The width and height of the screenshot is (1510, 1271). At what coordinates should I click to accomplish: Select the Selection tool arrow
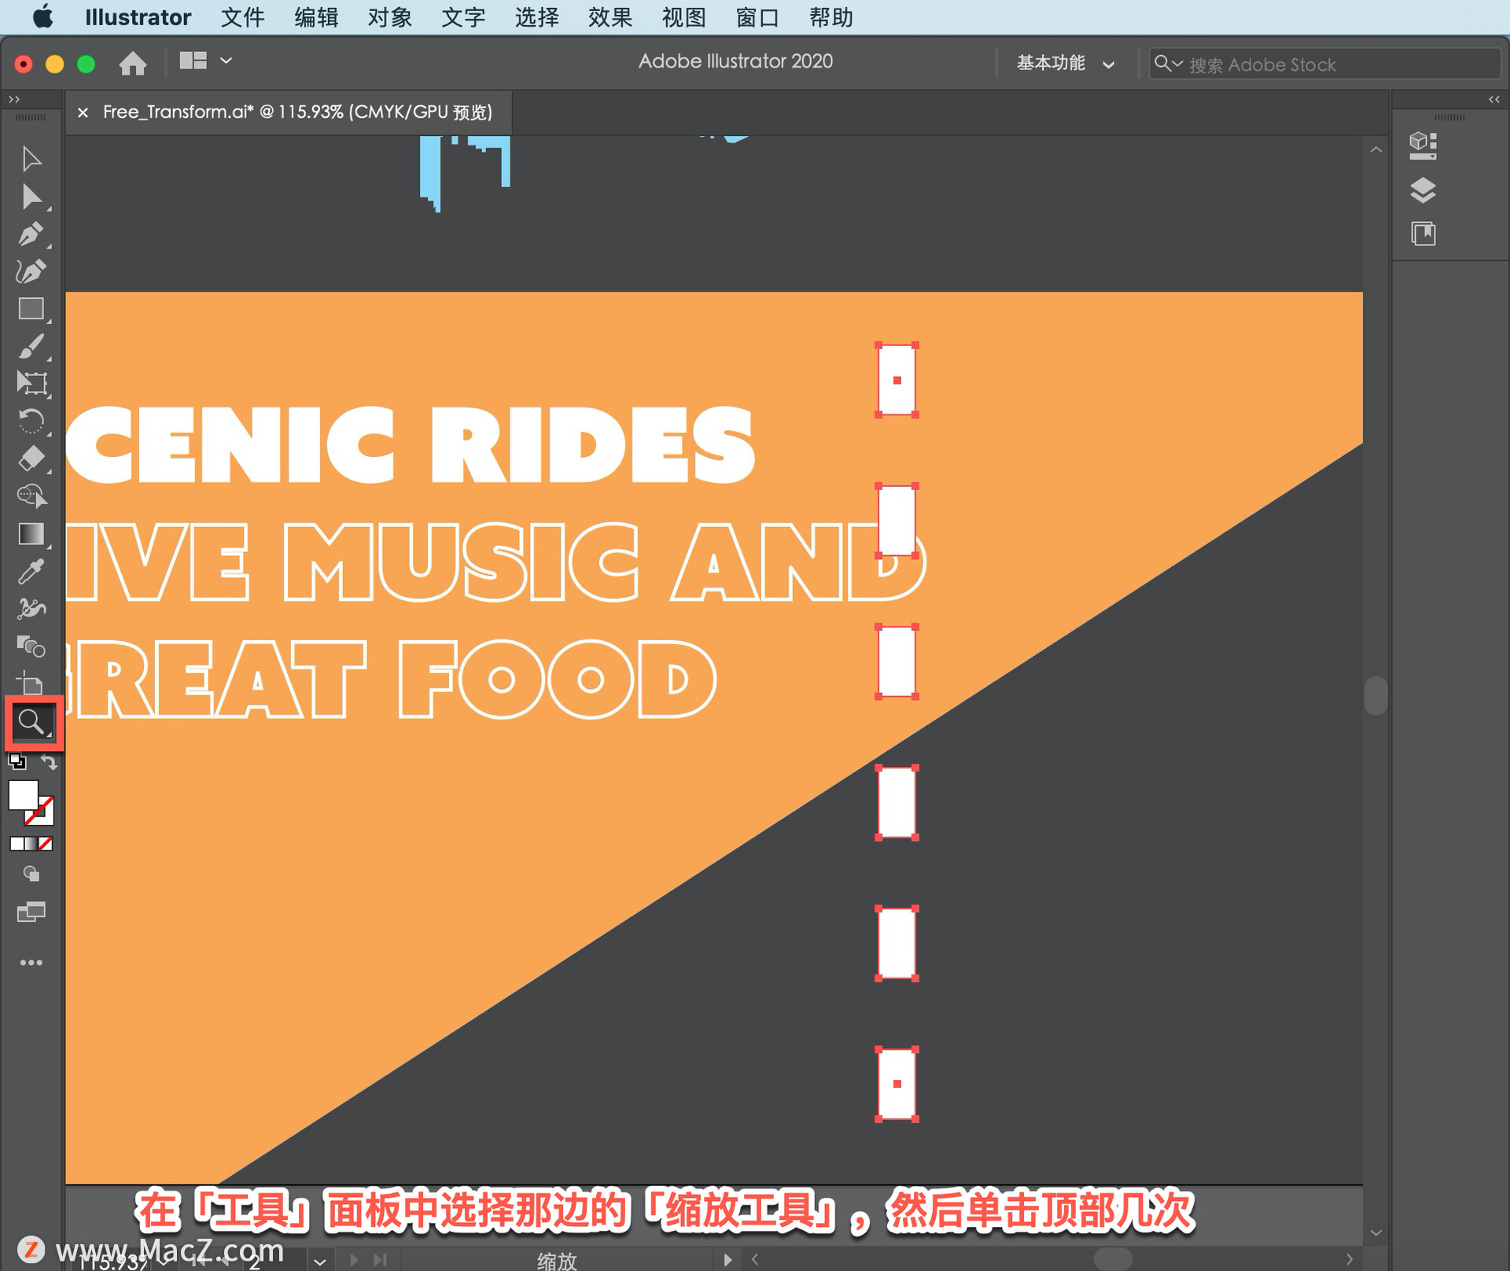click(31, 159)
